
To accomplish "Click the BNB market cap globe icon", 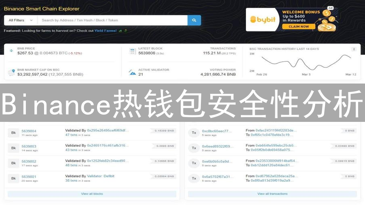I will click(x=11, y=72).
